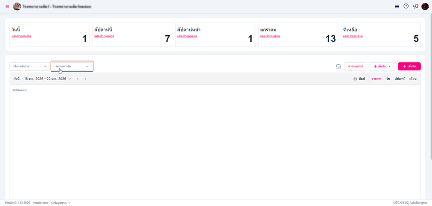This screenshot has width=432, height=206.
Task: Show details link in the มกราคม card
Action: coord(270,36)
